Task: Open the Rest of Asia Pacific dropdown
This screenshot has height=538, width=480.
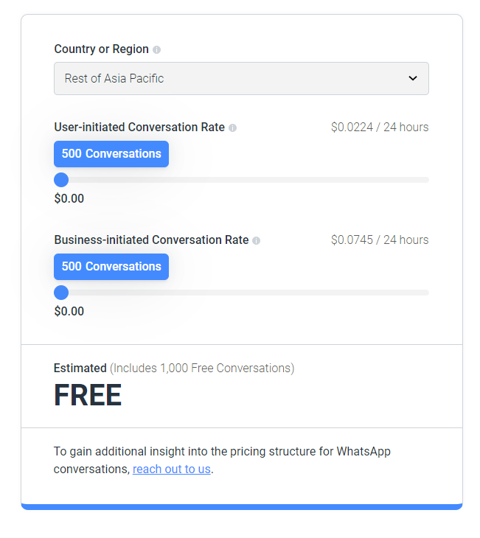Action: click(x=241, y=79)
